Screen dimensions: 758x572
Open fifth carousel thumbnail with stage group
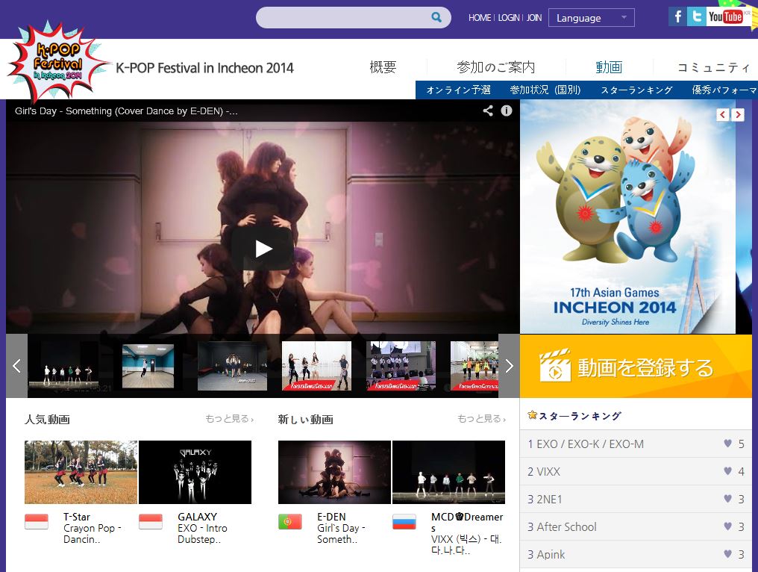coord(401,366)
